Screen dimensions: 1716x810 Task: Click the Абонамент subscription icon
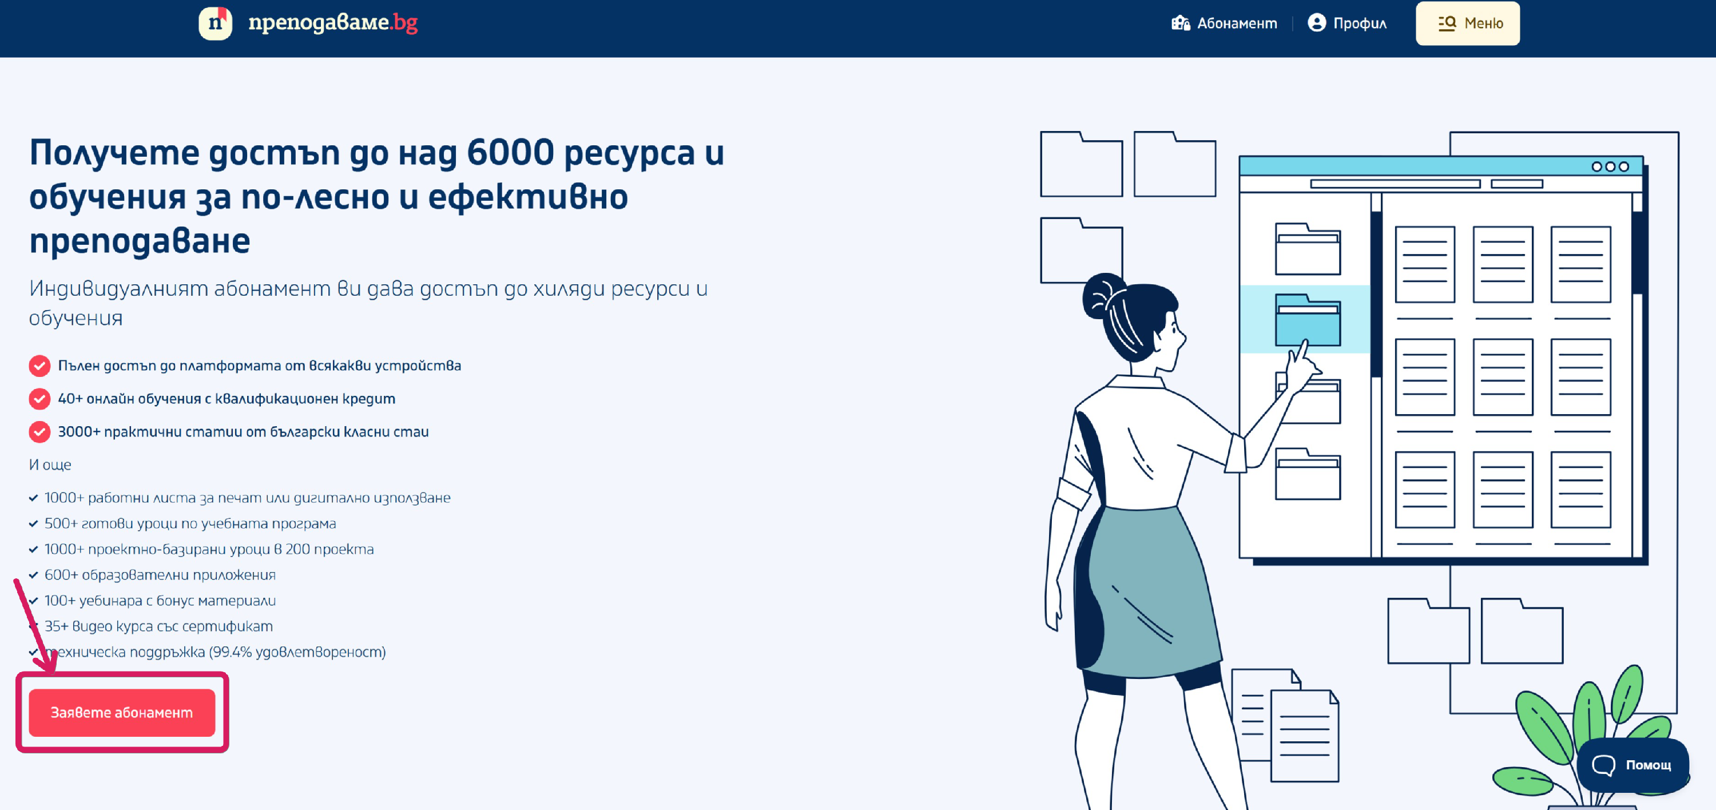[x=1181, y=23]
